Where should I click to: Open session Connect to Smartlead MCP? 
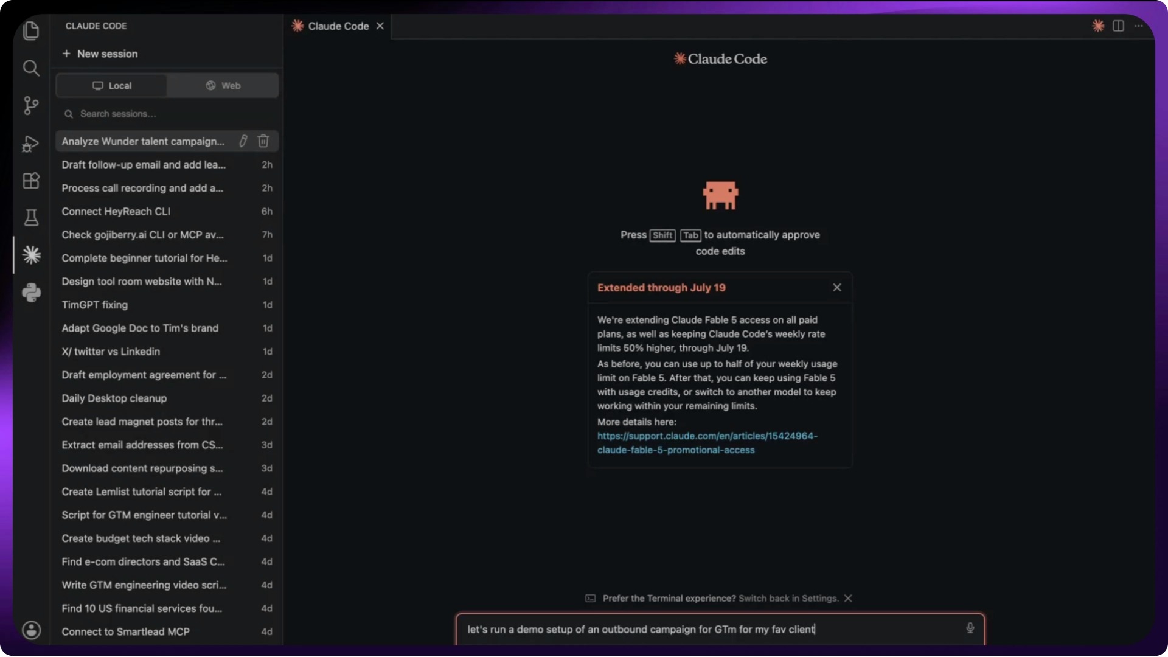(167, 632)
